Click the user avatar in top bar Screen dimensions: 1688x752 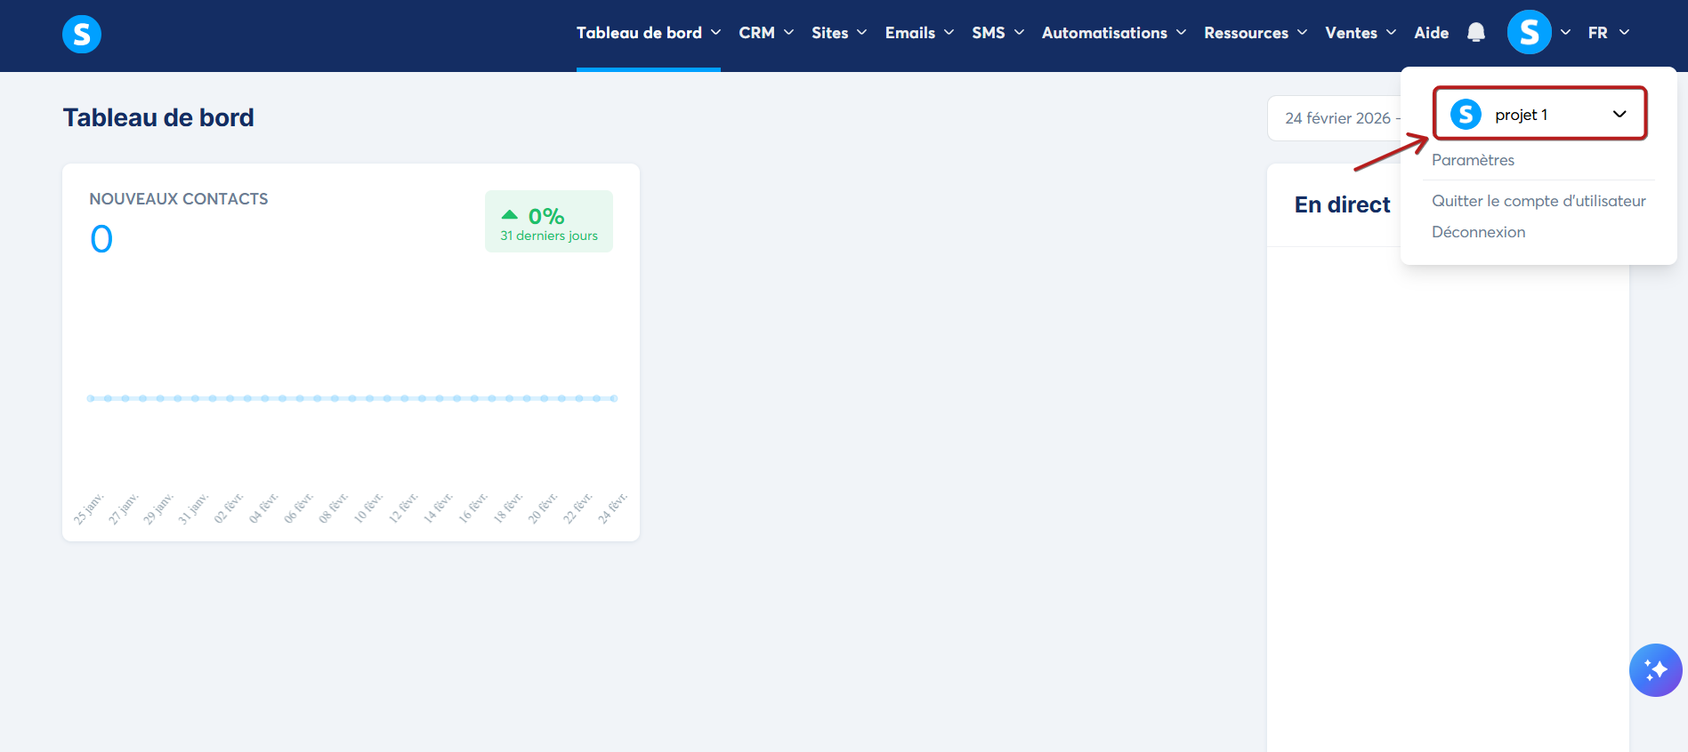click(1530, 32)
